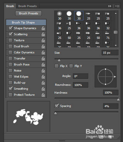
Task: Check the Flip X box
Action: (57, 66)
